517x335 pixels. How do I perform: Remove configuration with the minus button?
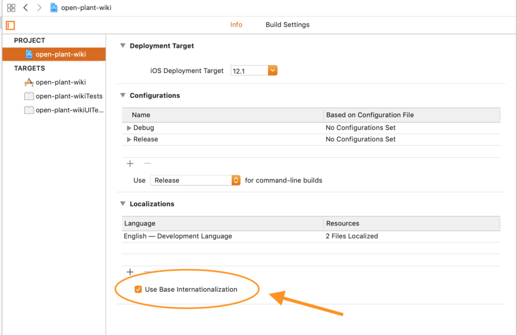tap(147, 163)
